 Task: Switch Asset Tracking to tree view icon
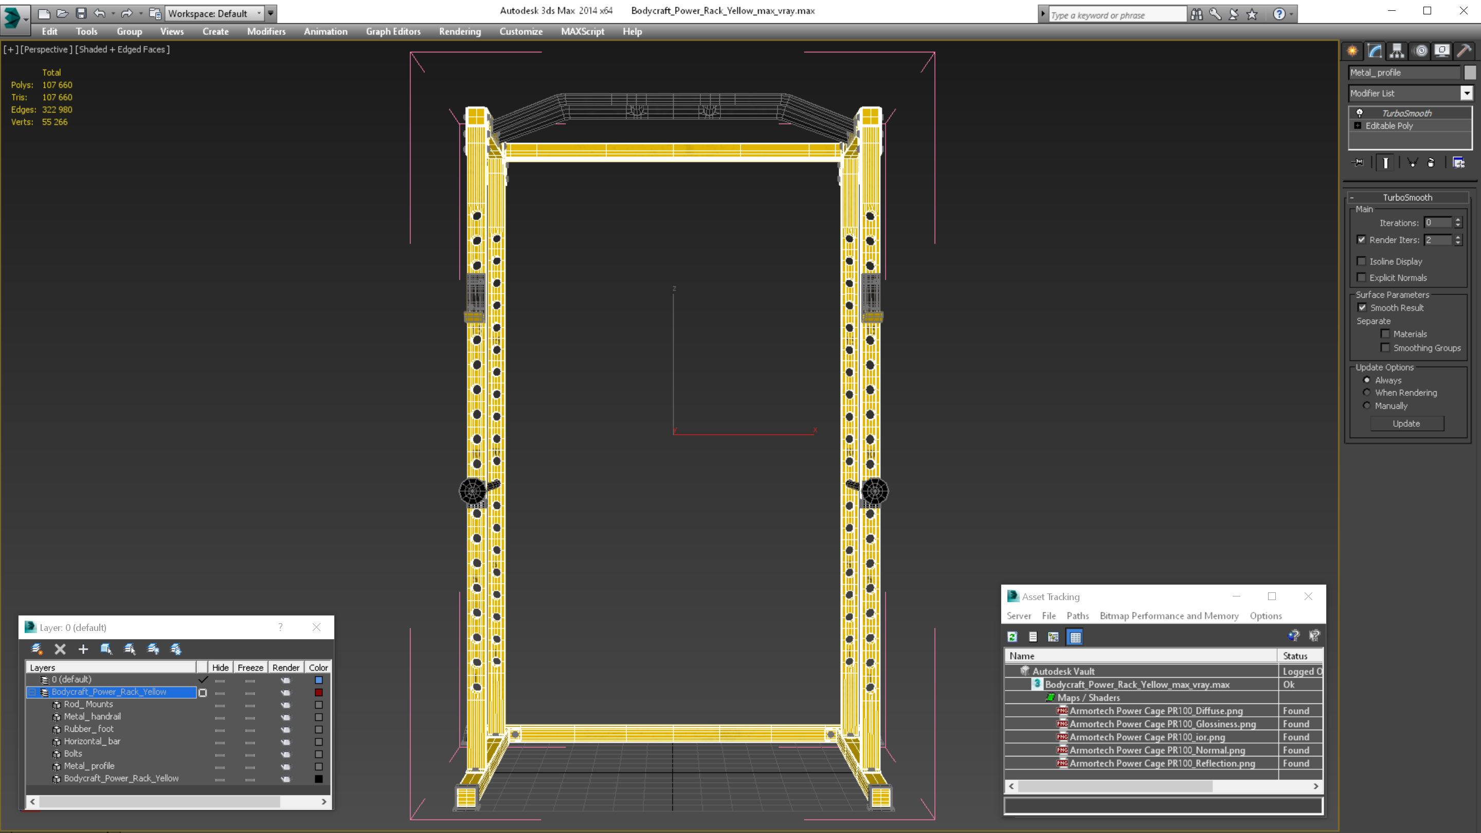click(1053, 637)
